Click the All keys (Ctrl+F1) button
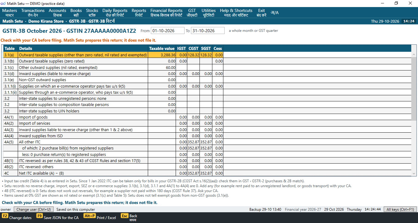This screenshot has width=418, height=223. [x=400, y=210]
